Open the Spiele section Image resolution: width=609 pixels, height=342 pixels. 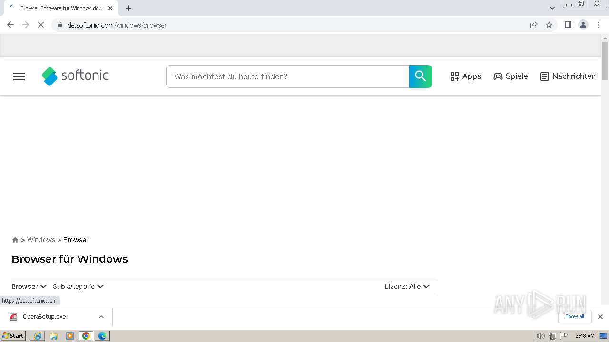[x=511, y=76]
